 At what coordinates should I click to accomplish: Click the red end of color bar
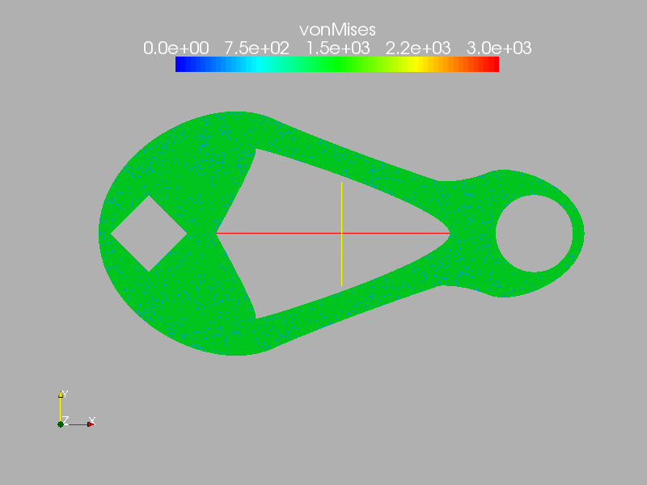click(x=493, y=65)
